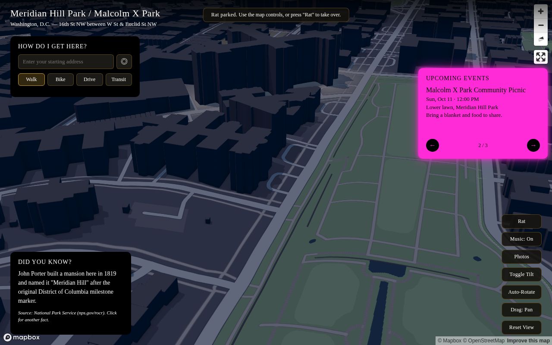Open the © OpenStreetMap attribution link
Image resolution: width=552 pixels, height=345 pixels.
coord(483,341)
